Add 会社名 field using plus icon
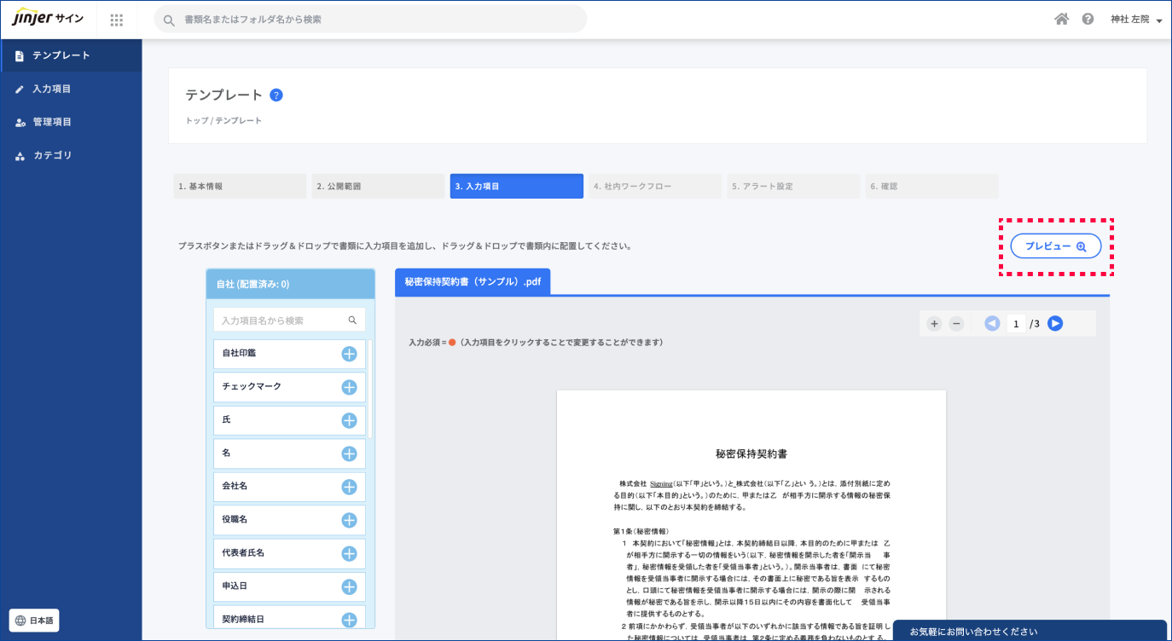 349,487
